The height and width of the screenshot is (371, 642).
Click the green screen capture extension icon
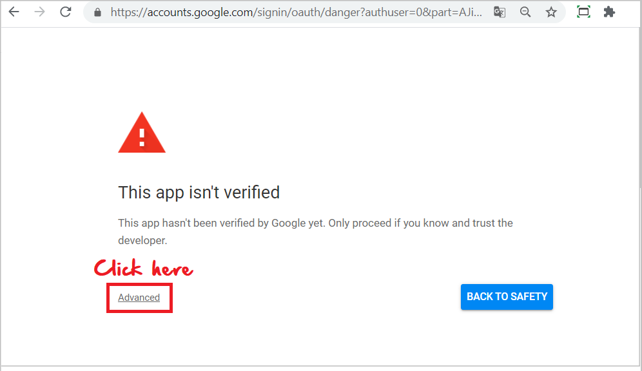coord(583,12)
